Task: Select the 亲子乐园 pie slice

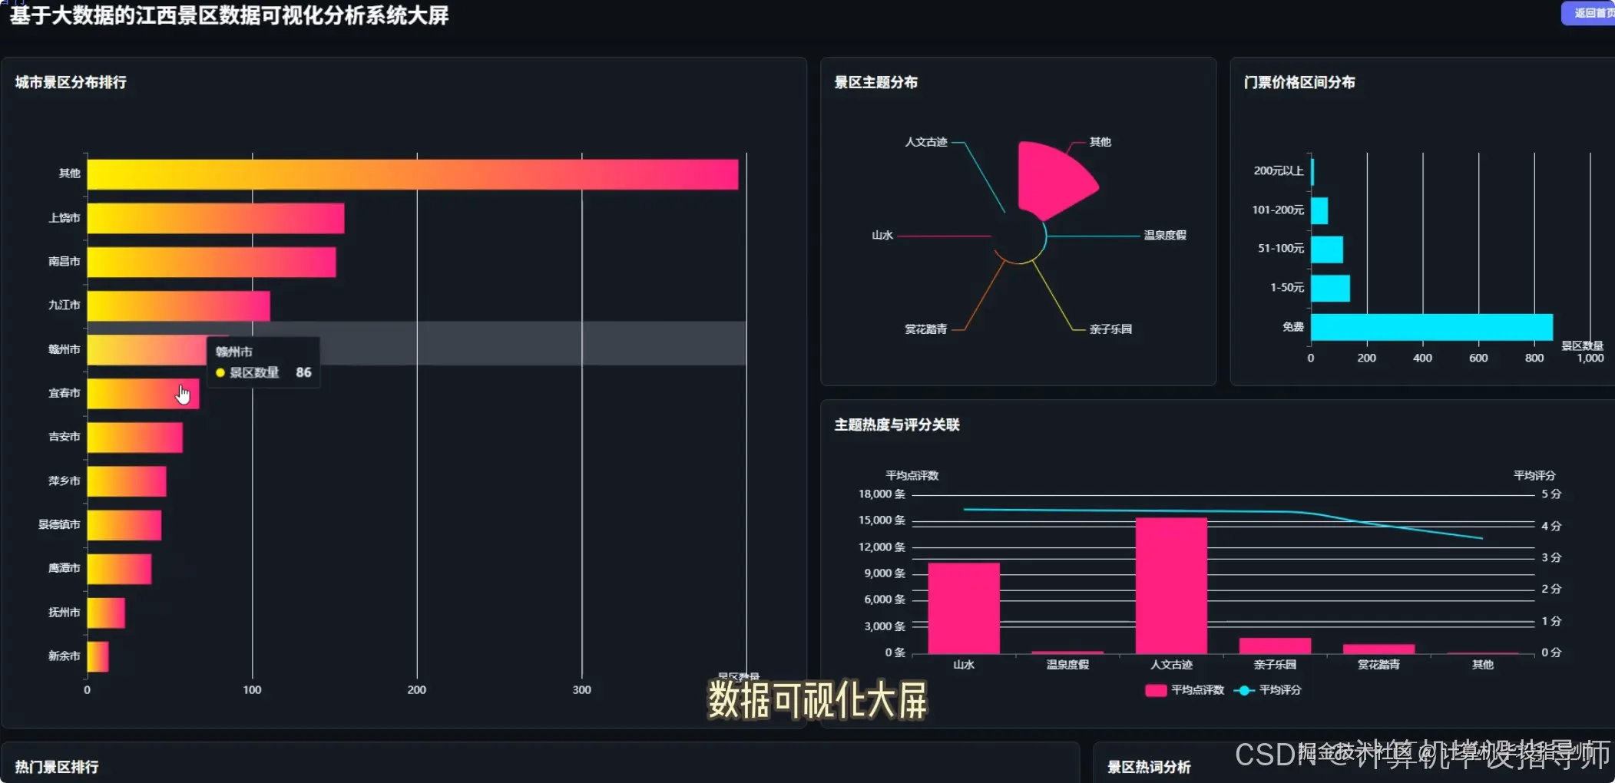Action: coord(1110,329)
